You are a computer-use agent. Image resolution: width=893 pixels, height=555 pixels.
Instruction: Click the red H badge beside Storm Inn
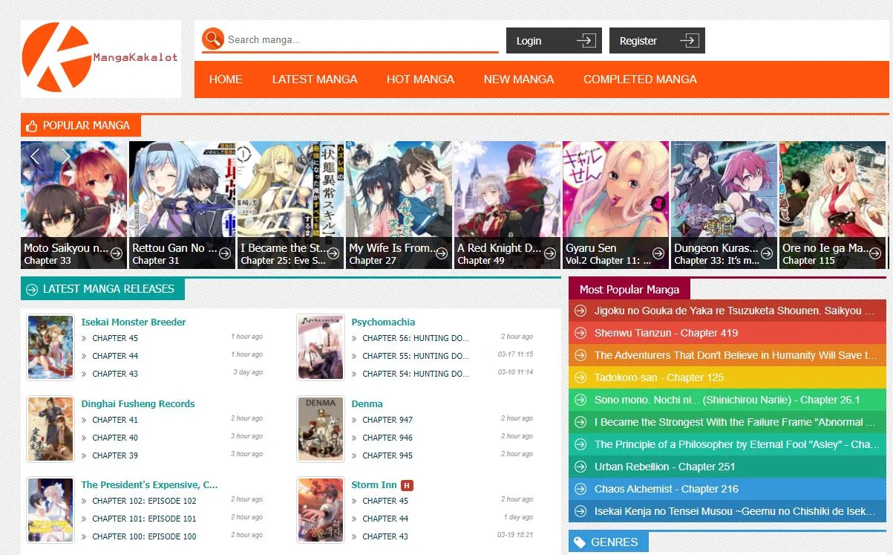pyautogui.click(x=407, y=485)
